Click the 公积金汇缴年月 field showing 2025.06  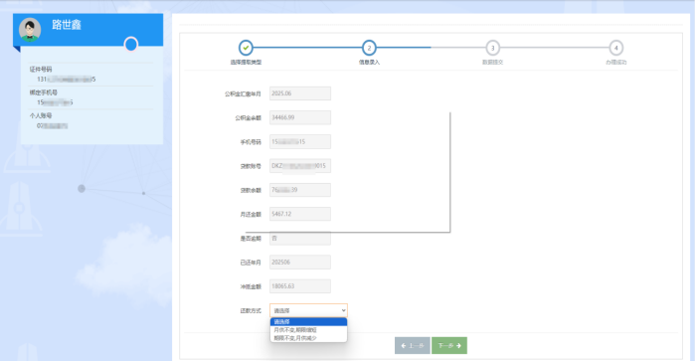click(x=300, y=93)
